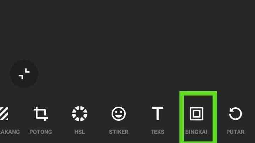Screen dimensions: 255x143
Task: Click the dark circular button around the collapse arrows
Action: click(x=24, y=74)
